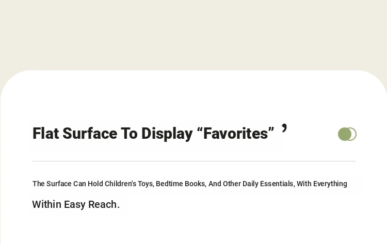Screen dimensions: 387x244
Task: Click the green overlapping-circles icon
Action: click(x=347, y=134)
